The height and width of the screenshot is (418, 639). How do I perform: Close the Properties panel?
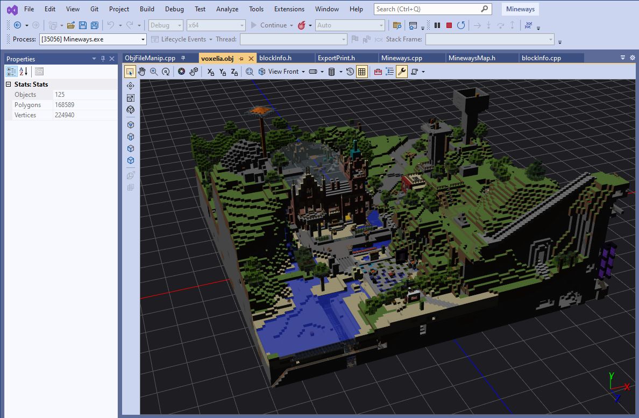(112, 59)
